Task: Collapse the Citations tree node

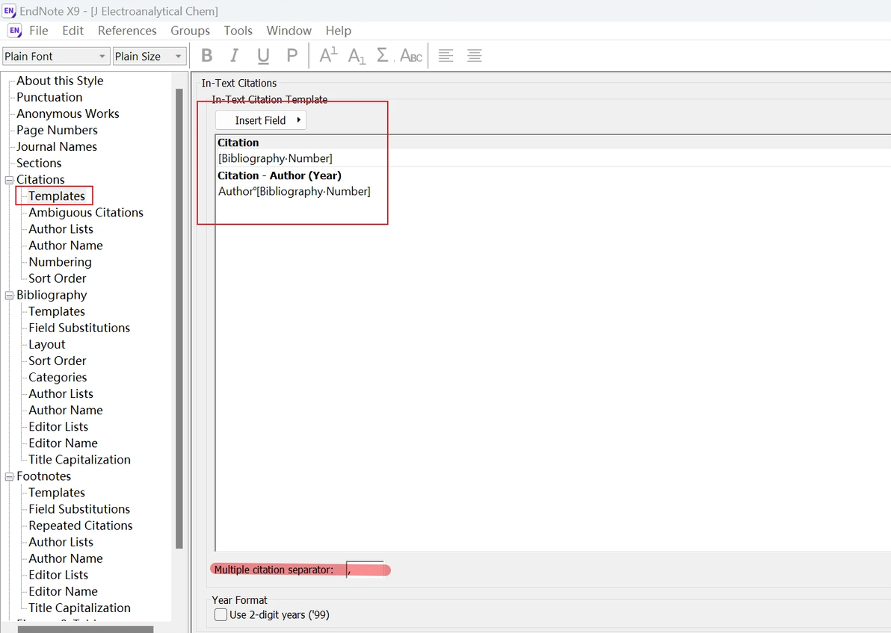Action: pyautogui.click(x=9, y=180)
